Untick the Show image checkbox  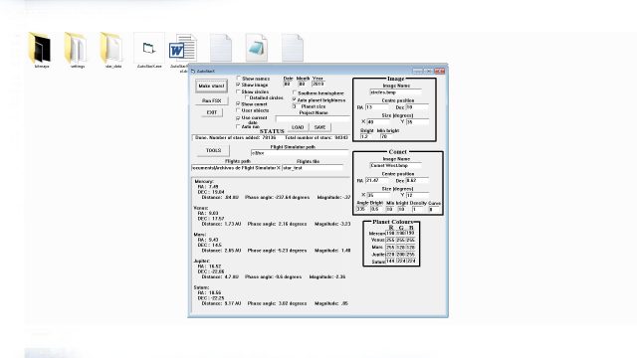click(x=239, y=85)
